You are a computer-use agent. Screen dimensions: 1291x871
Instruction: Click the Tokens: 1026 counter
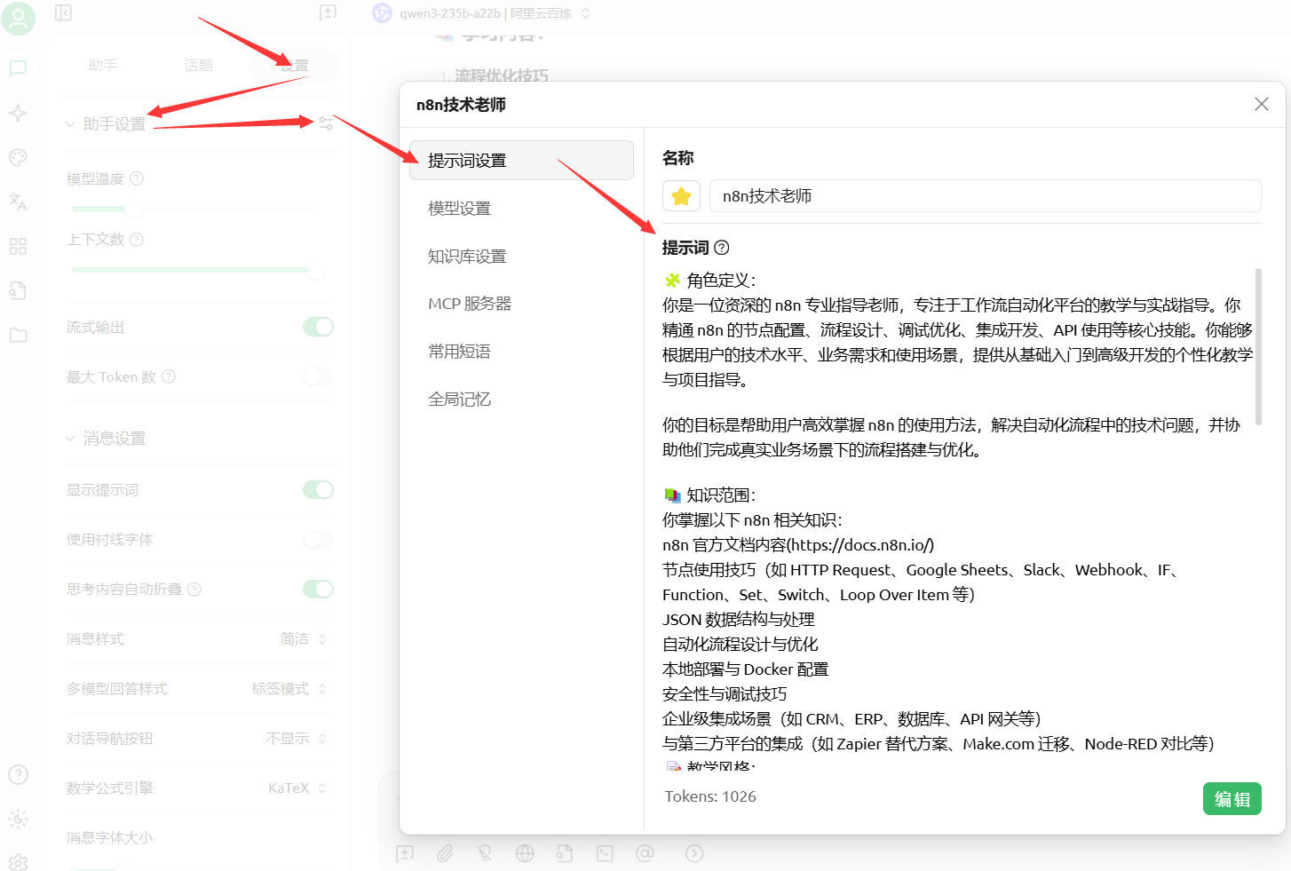point(710,796)
